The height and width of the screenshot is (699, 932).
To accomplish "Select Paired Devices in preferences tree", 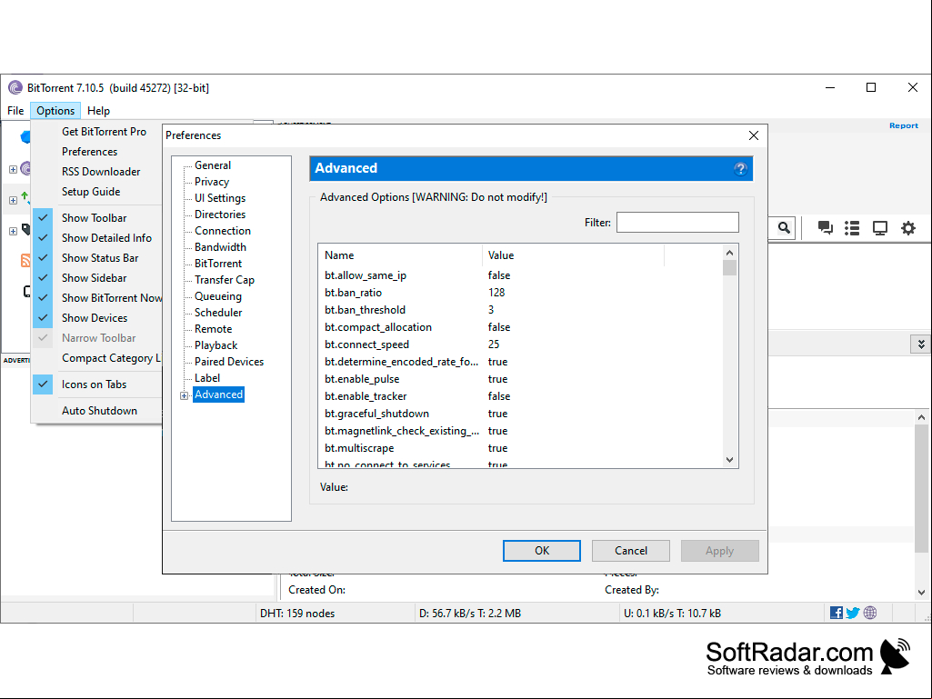I will tap(229, 362).
